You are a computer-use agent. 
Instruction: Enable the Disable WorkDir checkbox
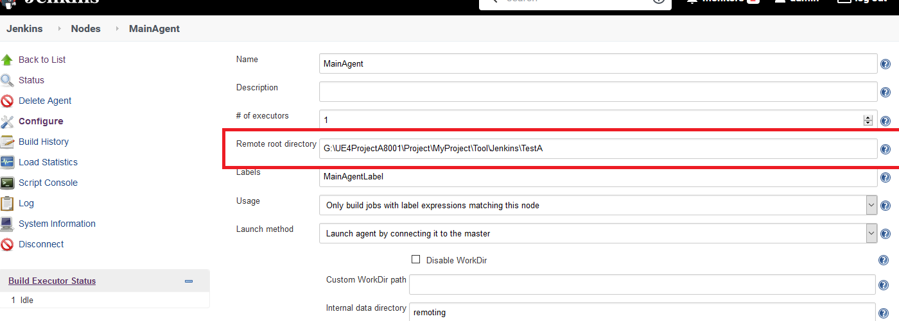415,259
